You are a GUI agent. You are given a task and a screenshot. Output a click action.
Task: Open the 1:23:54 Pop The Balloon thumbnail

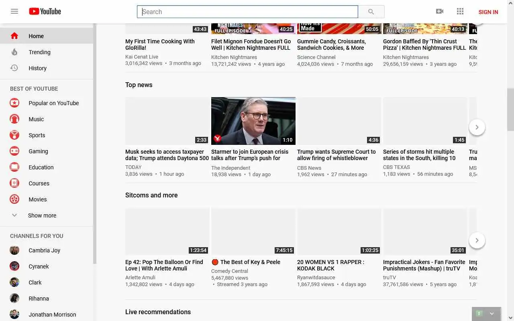[167, 232]
